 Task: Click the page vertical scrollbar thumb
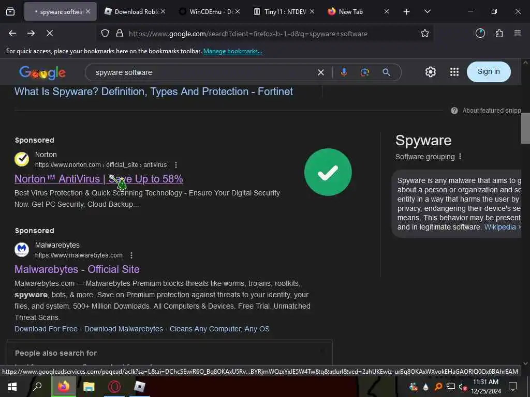pos(525,128)
